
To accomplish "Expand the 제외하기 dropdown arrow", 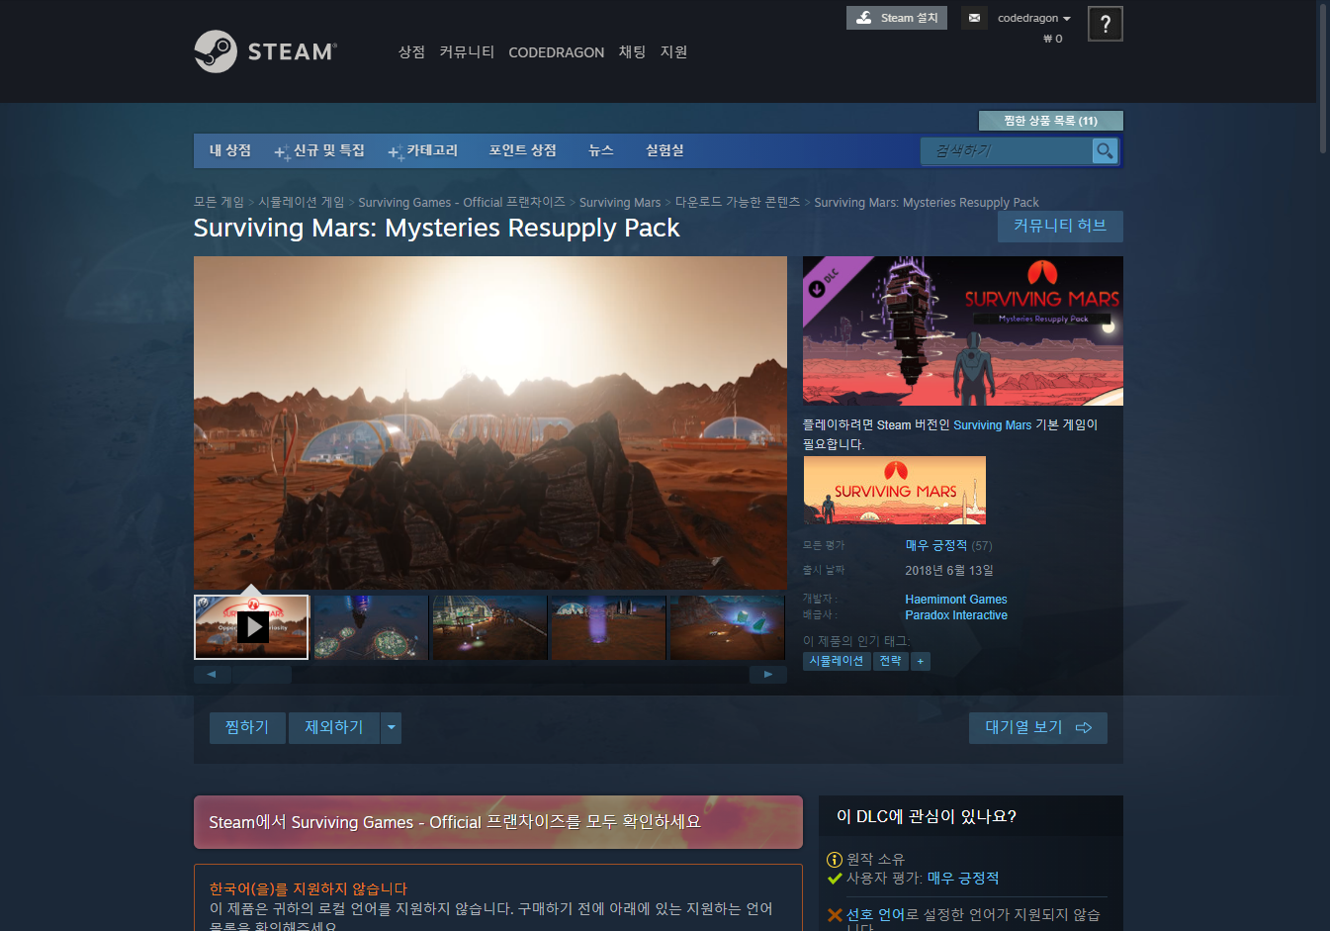I will tap(392, 727).
